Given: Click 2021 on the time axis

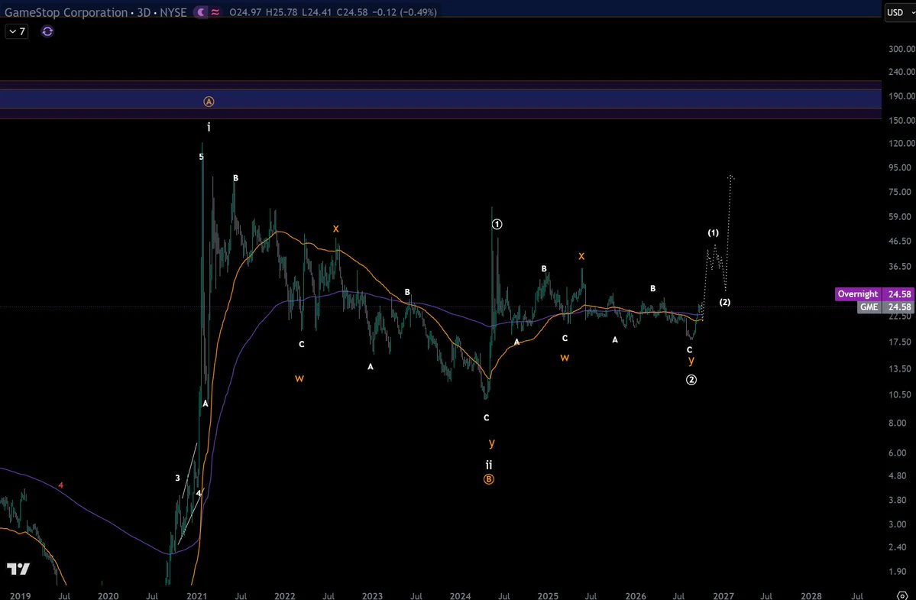Looking at the screenshot, I should click(197, 596).
